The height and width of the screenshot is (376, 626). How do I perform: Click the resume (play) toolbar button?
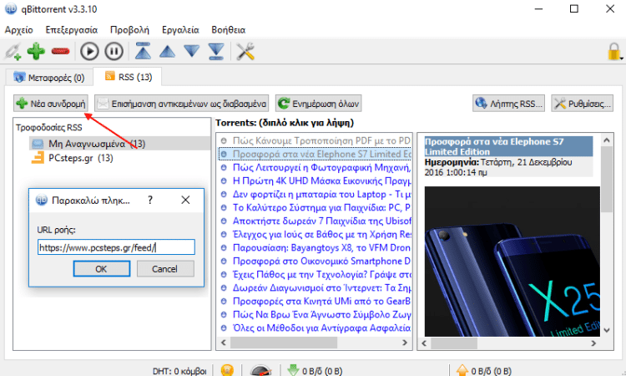(89, 52)
